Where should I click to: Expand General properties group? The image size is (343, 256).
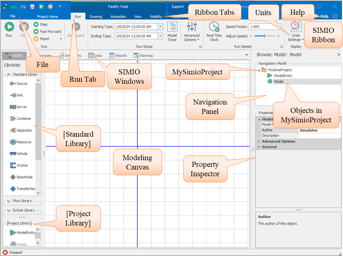[259, 147]
